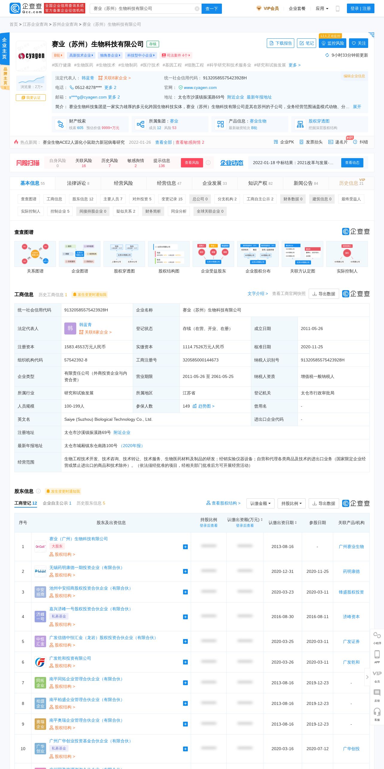Open the VIP会员 link
Image resolution: width=384 pixels, height=769 pixels.
268,8
